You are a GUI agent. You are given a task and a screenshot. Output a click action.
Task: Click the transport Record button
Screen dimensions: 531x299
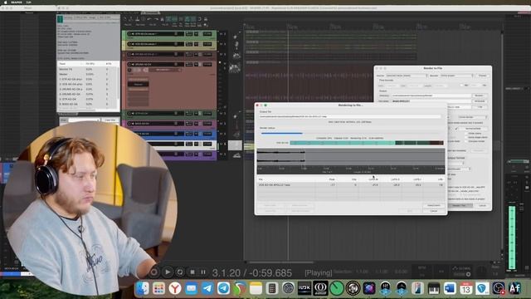[154, 272]
